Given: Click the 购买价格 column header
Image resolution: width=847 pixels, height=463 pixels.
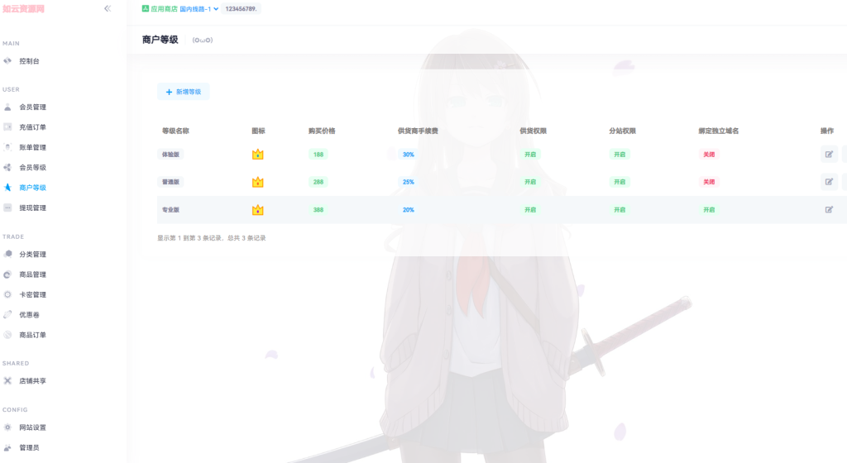Looking at the screenshot, I should 322,131.
